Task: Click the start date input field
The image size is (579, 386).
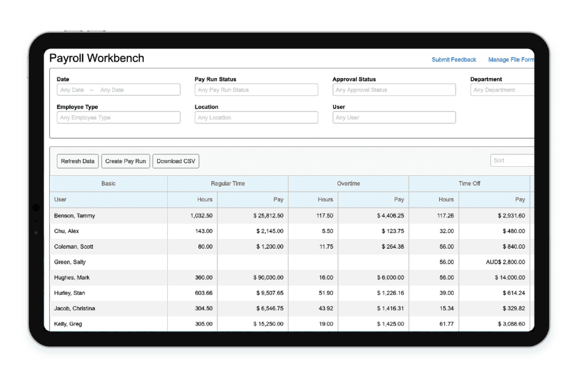Action: (71, 89)
